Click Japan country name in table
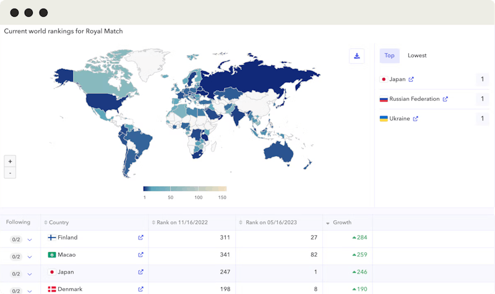495x294 pixels. click(x=66, y=272)
